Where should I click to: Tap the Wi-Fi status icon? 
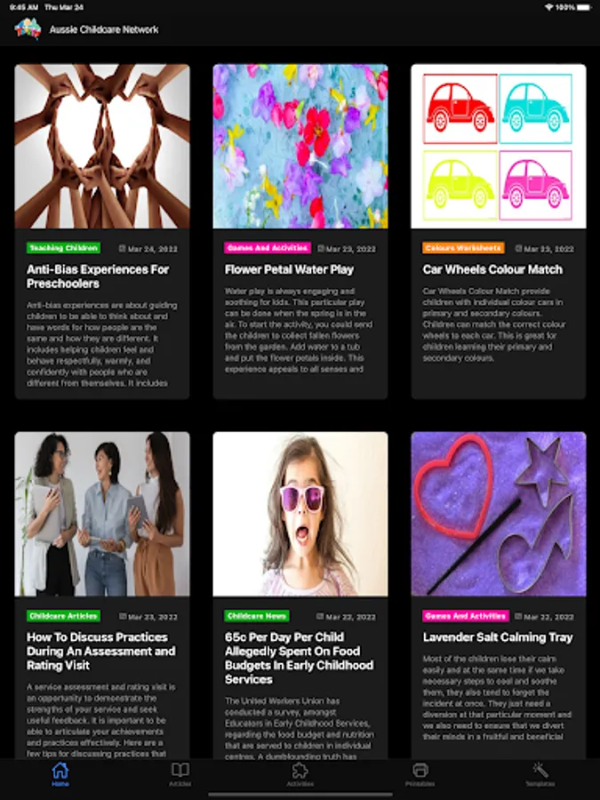pos(549,7)
